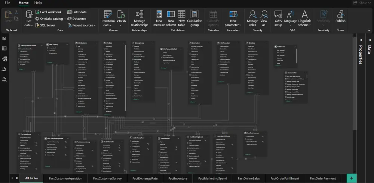Add a new layout with plus button
Viewport: 374px width, 183px height.
[x=352, y=178]
